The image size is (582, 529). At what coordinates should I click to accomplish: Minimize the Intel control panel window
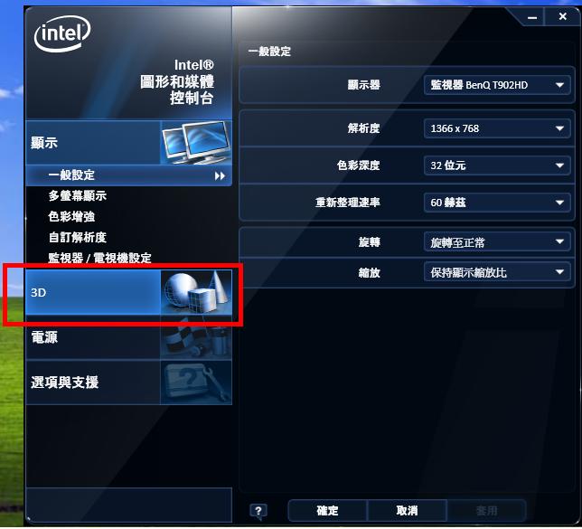click(x=532, y=17)
